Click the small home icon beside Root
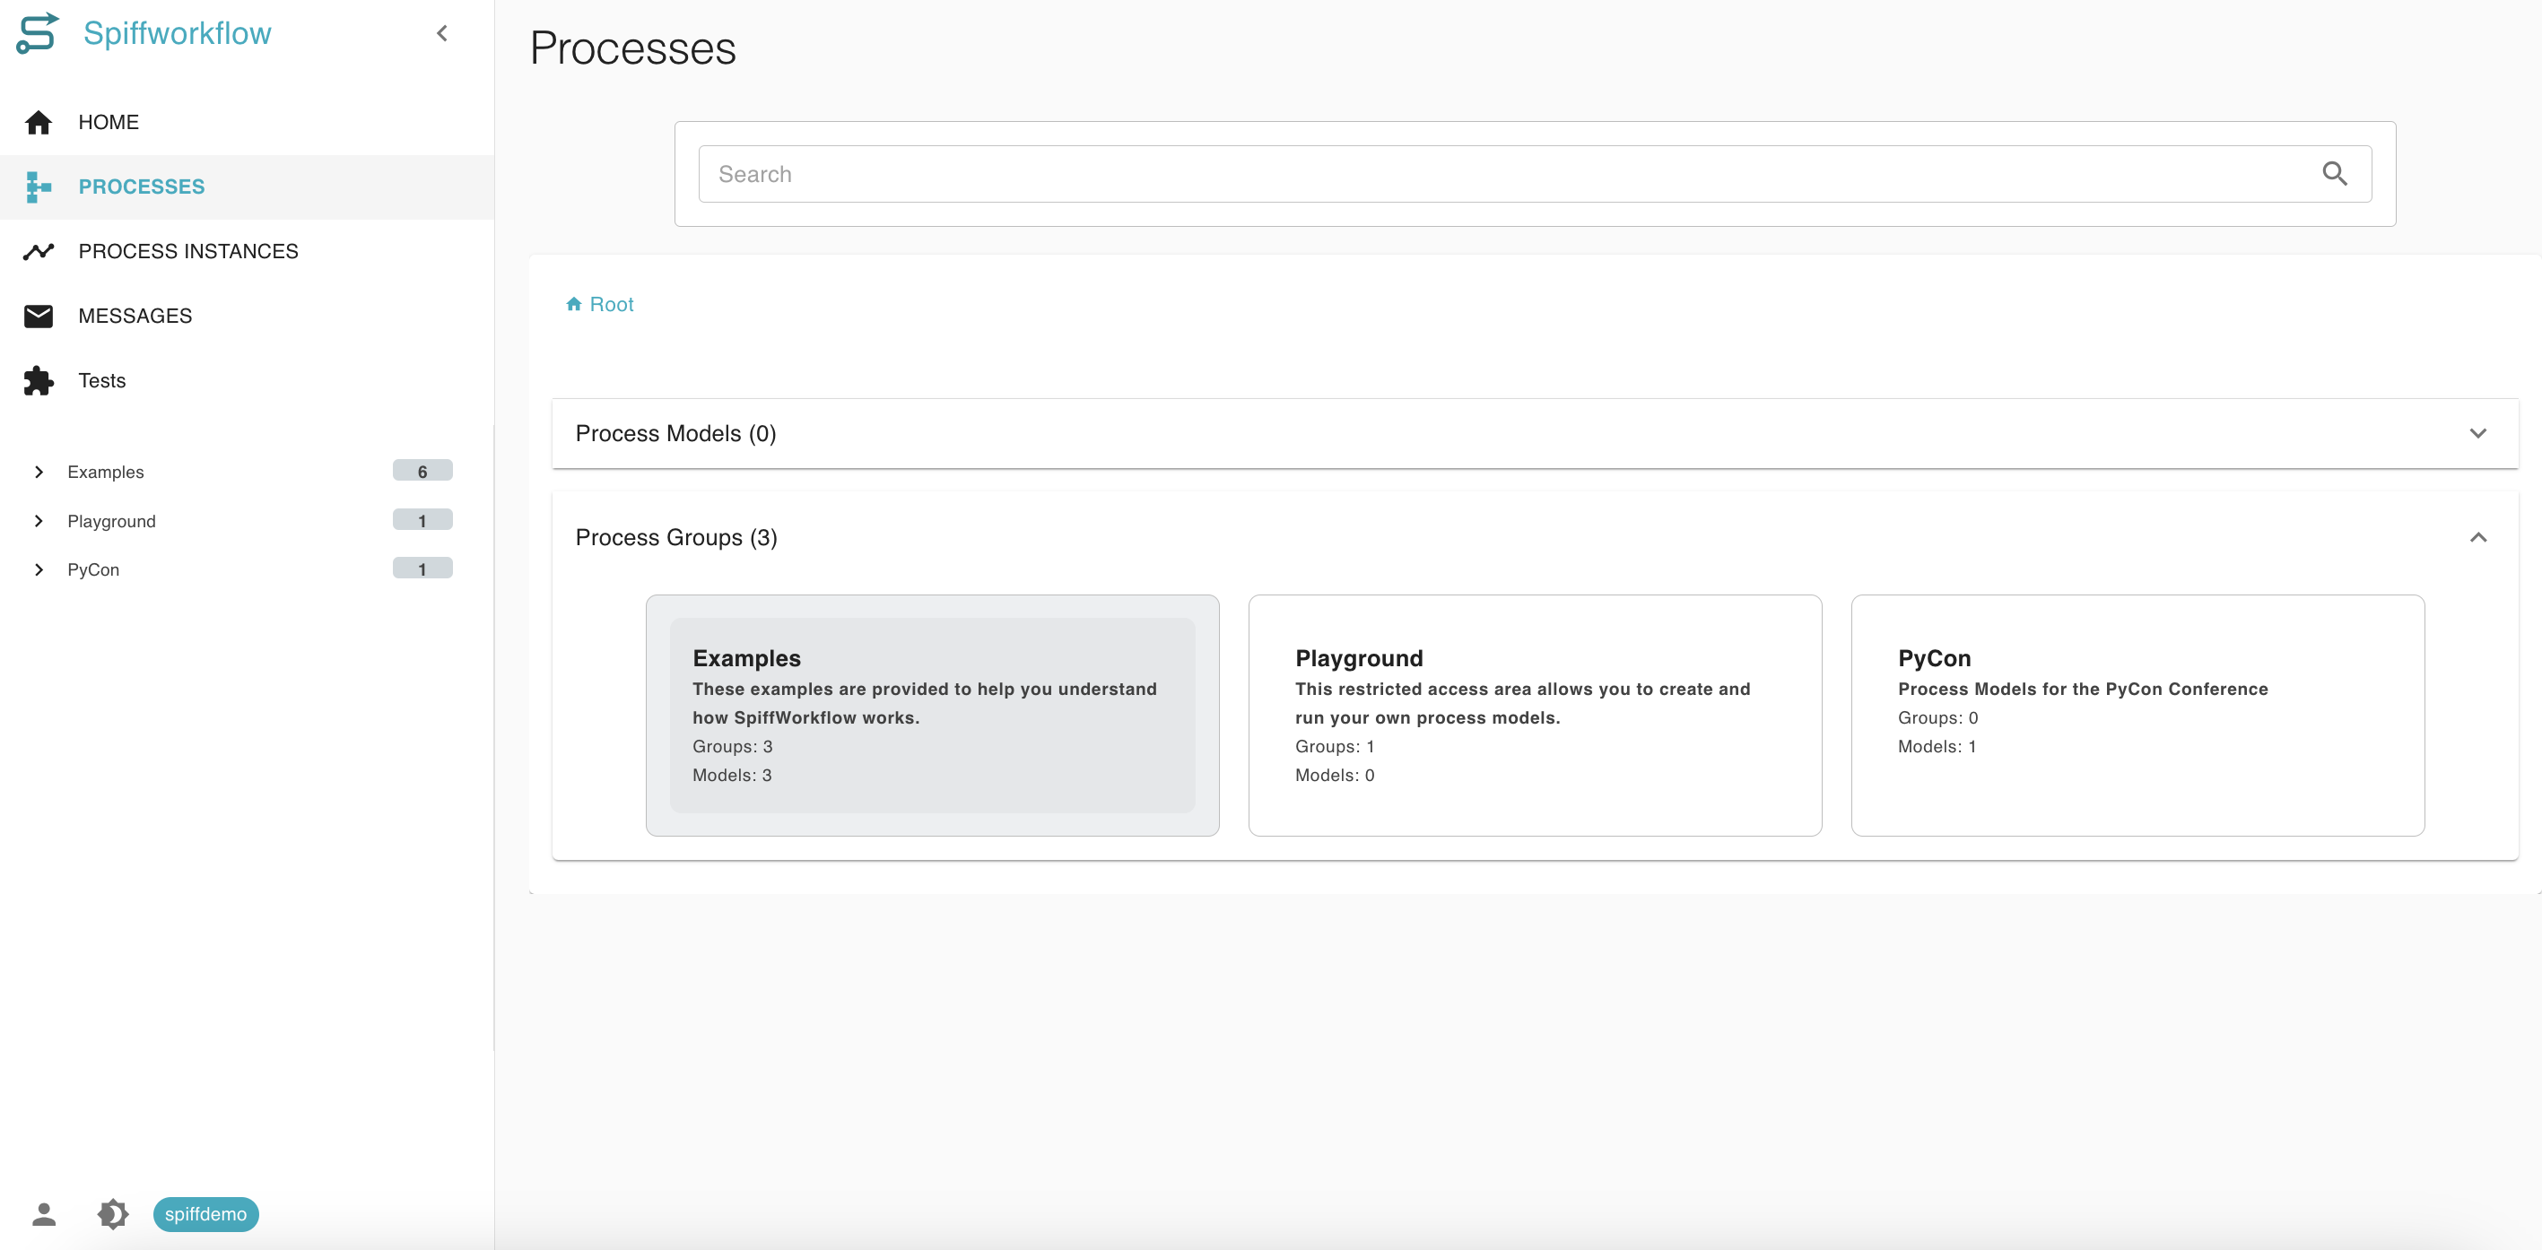The image size is (2542, 1250). coord(573,304)
